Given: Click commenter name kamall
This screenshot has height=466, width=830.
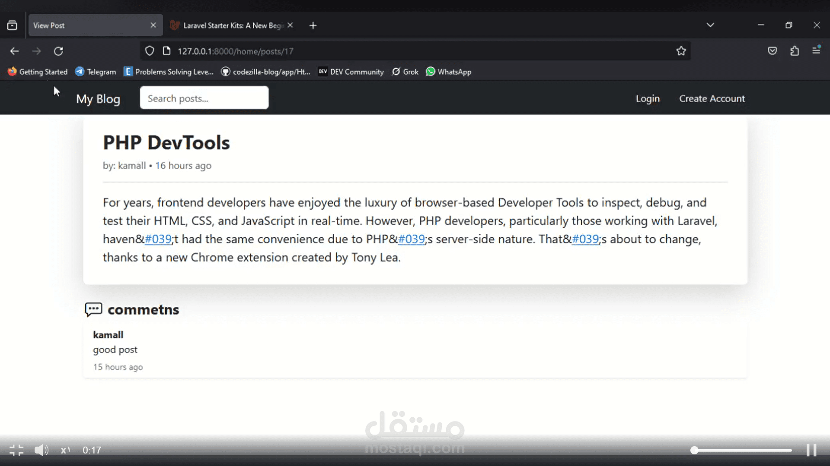Looking at the screenshot, I should point(108,335).
